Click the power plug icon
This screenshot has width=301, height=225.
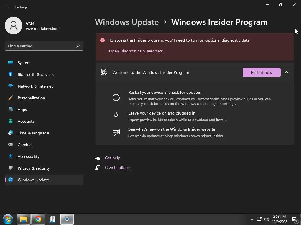pyautogui.click(x=116, y=116)
